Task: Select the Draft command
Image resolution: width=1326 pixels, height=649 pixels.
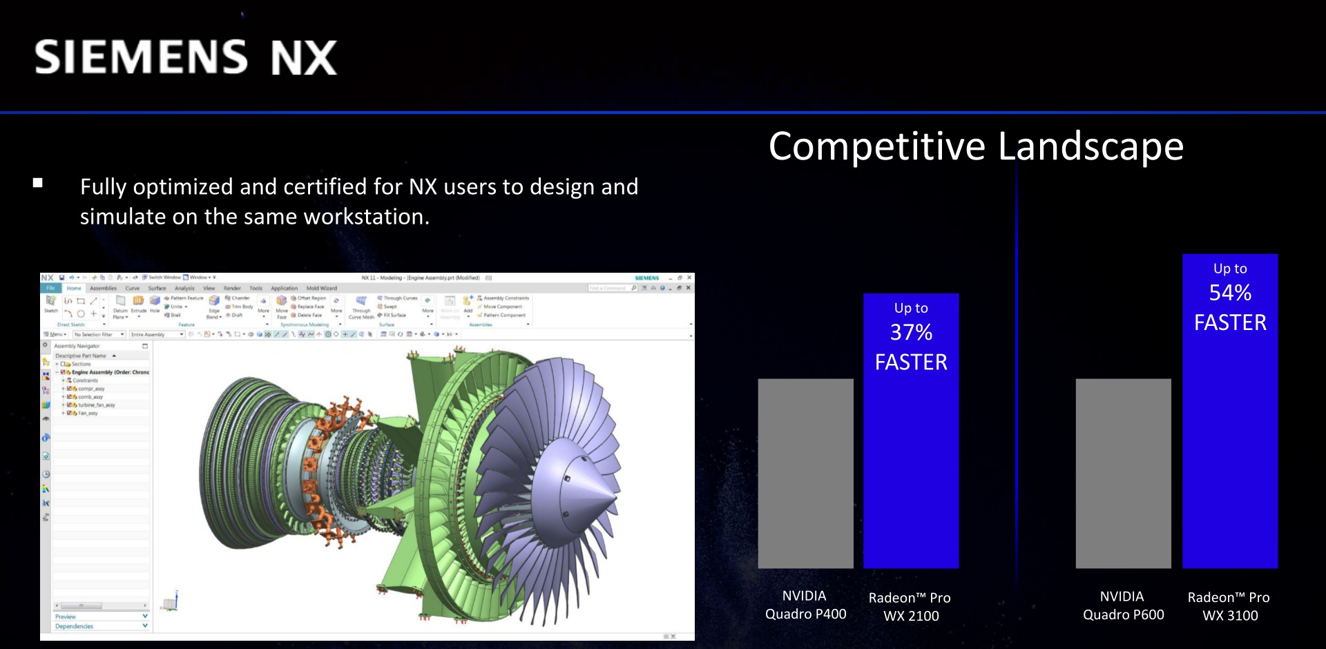Action: coord(233,315)
